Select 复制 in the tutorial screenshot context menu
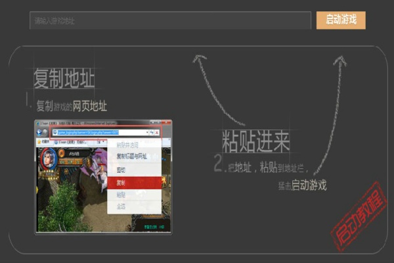394x263 pixels. click(x=134, y=183)
